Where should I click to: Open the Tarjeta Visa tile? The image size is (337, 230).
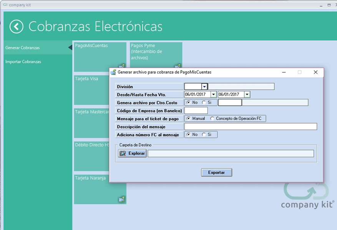92,90
